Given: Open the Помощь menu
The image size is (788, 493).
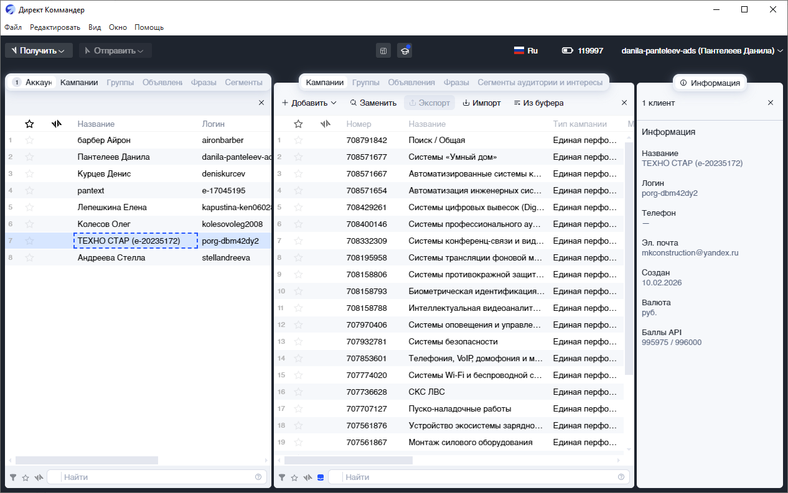Looking at the screenshot, I should click(x=149, y=27).
